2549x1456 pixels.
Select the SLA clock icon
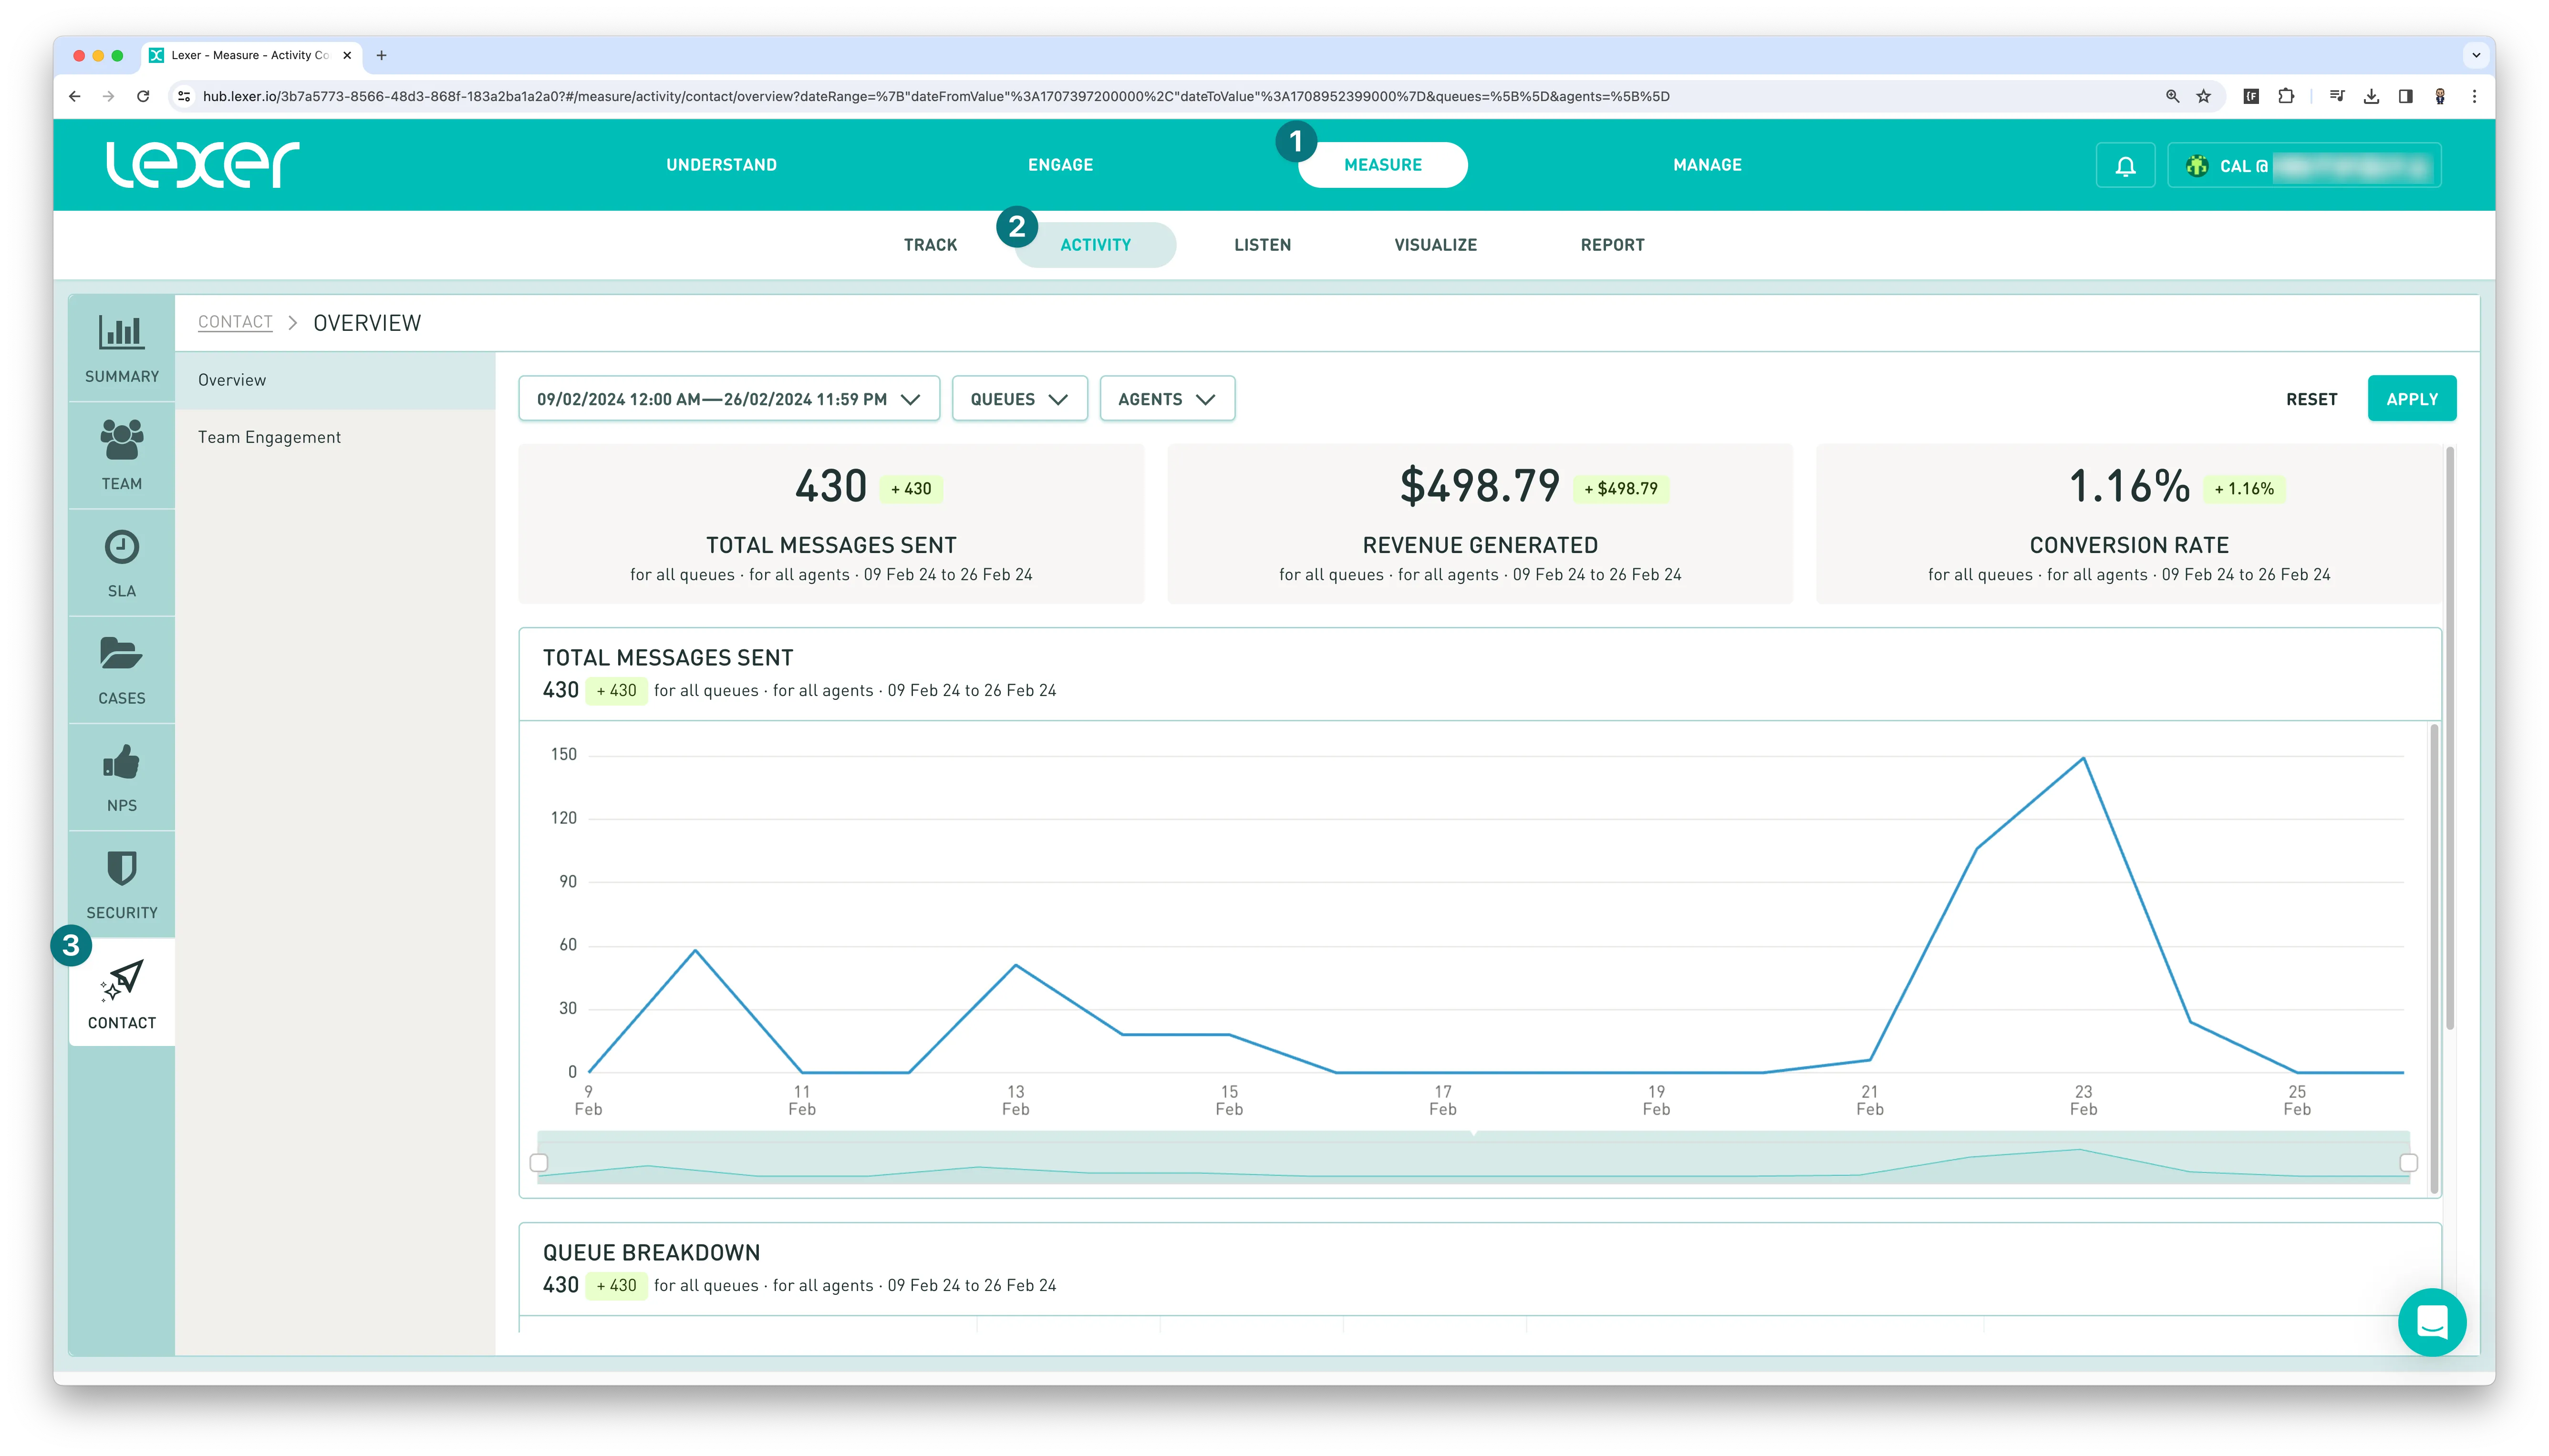(121, 548)
